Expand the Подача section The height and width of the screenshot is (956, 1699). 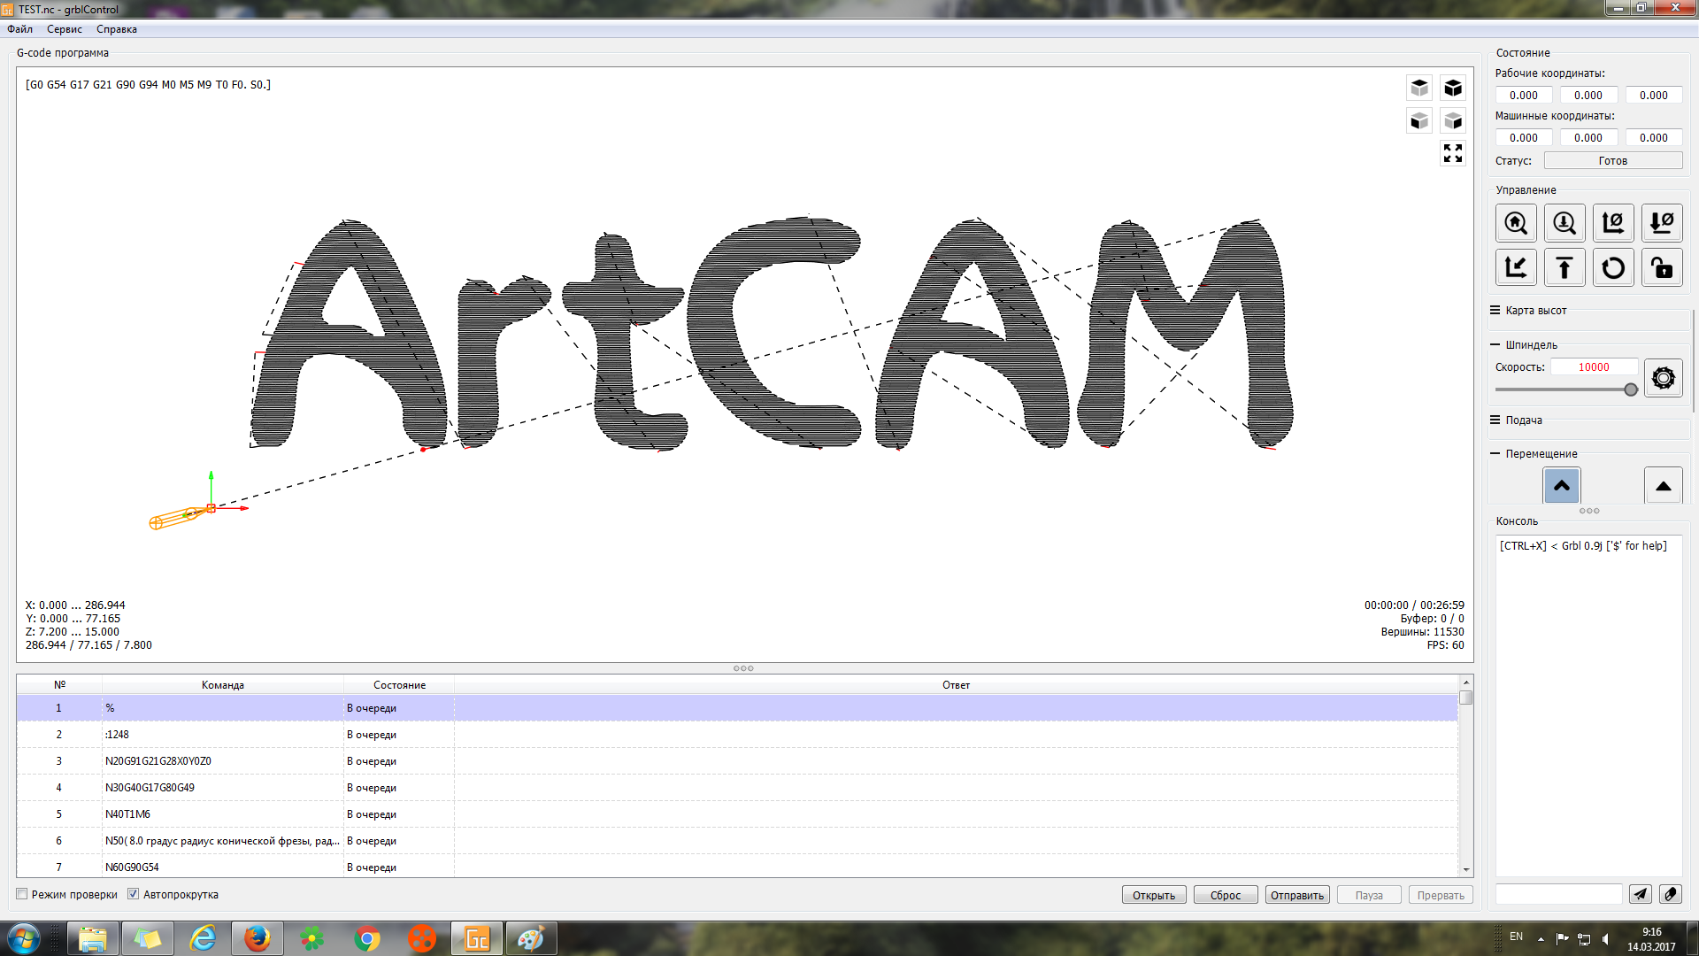click(1523, 420)
